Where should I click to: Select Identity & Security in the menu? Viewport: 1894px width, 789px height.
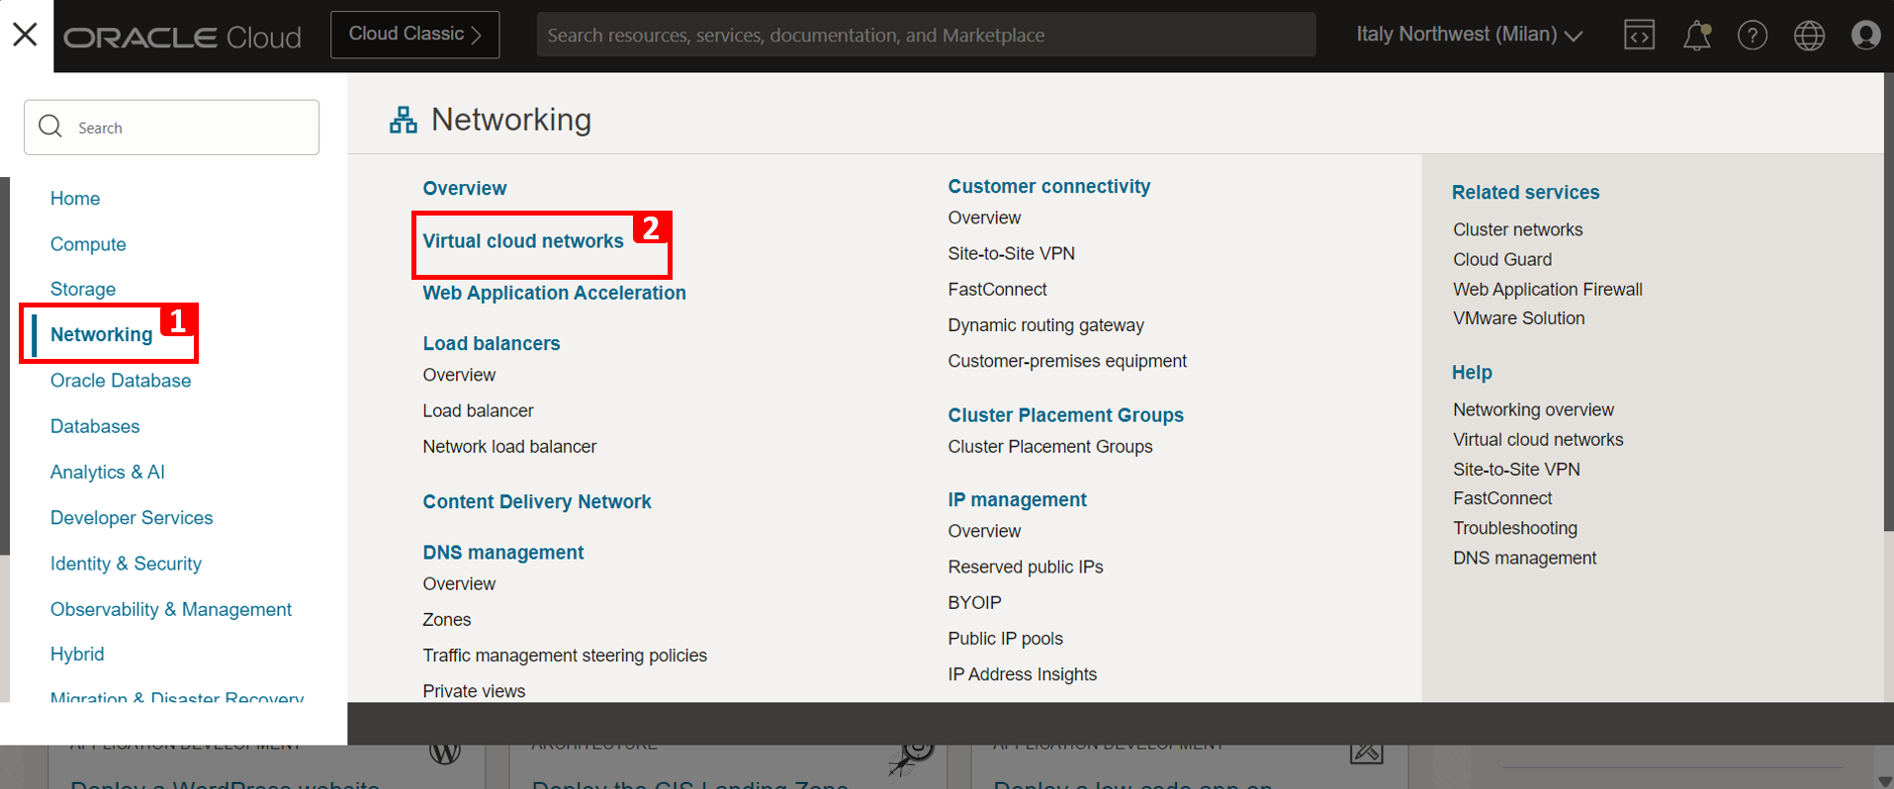[x=126, y=564]
